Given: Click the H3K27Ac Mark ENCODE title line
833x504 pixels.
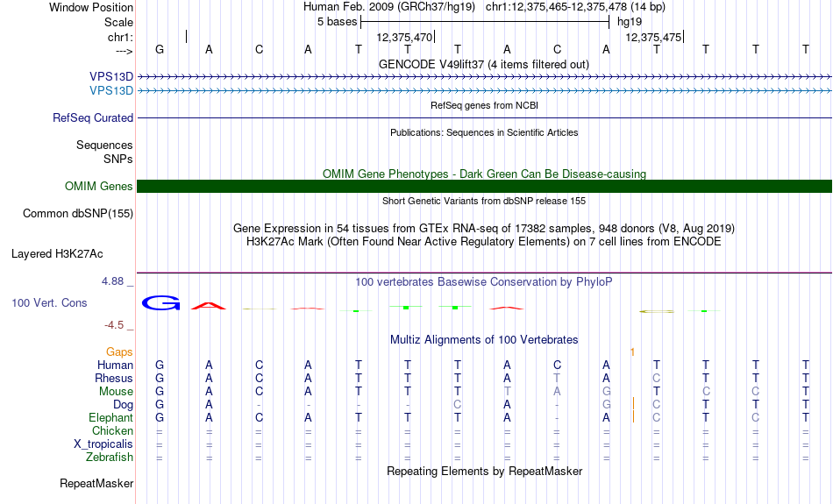Looking at the screenshot, I should coord(484,242).
